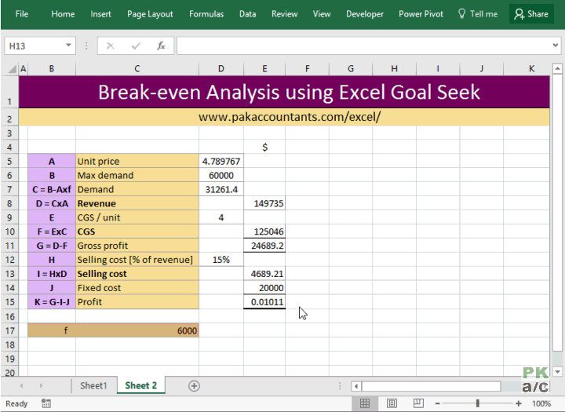Expand the formula bar with chevron
The height and width of the screenshot is (412, 565).
(x=555, y=46)
